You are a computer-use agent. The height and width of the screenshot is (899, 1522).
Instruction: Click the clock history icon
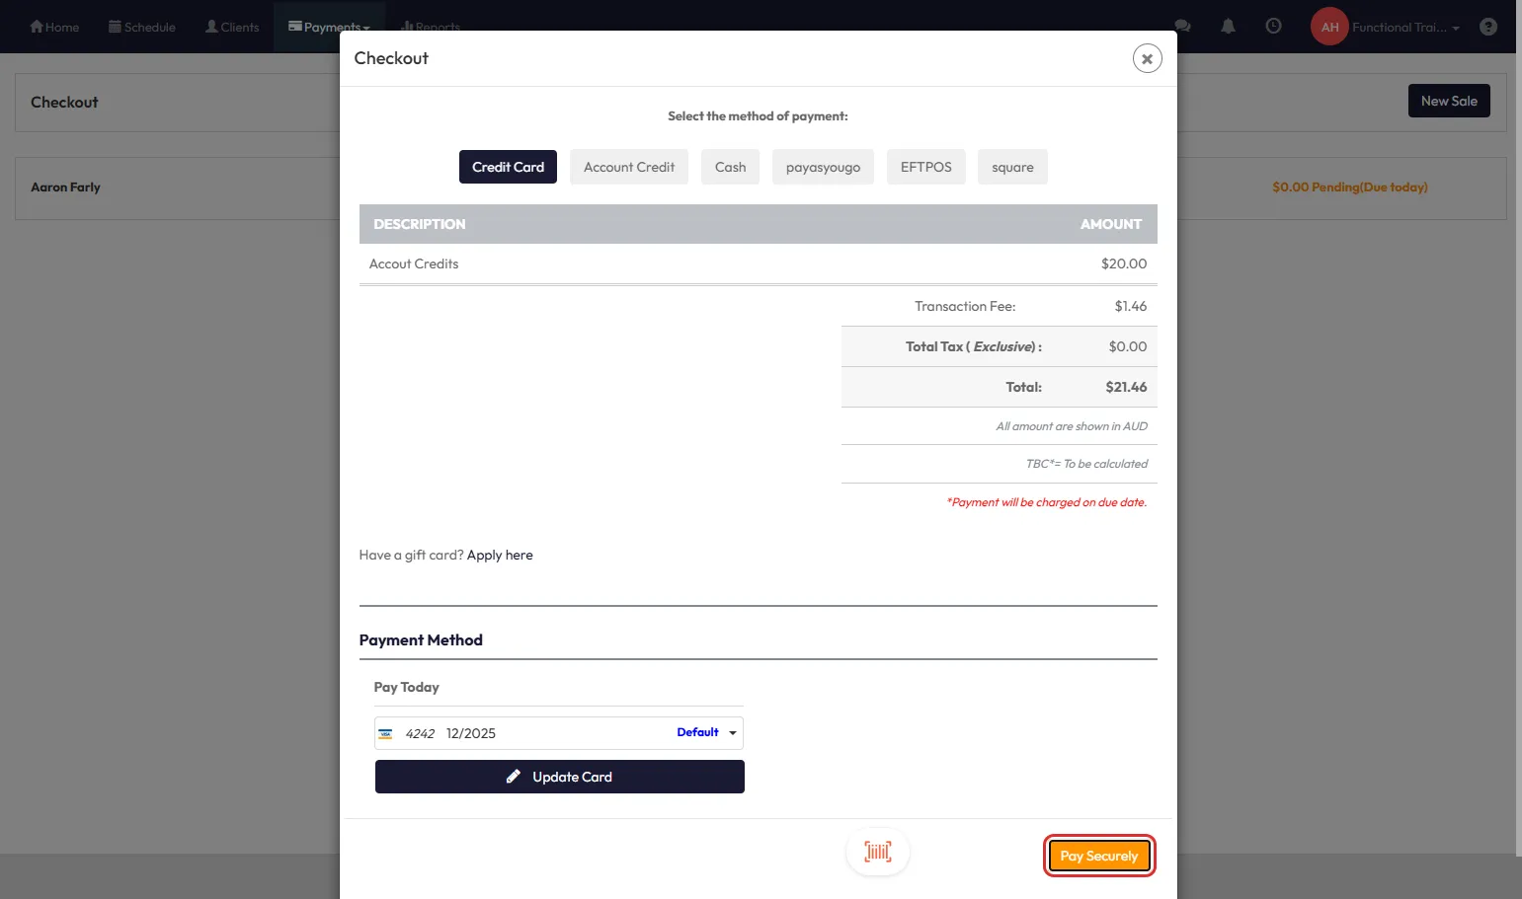tap(1273, 27)
